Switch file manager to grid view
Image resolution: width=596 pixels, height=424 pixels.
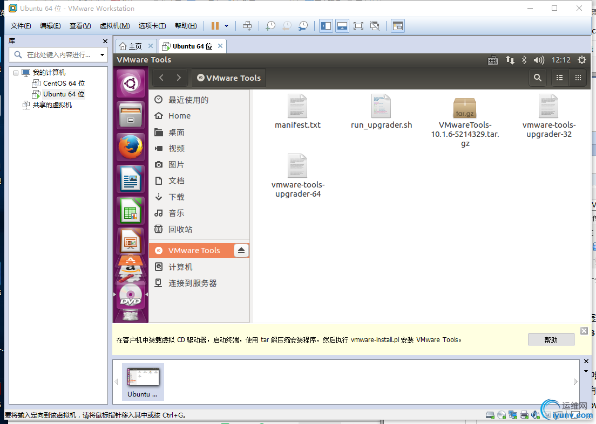tap(578, 78)
